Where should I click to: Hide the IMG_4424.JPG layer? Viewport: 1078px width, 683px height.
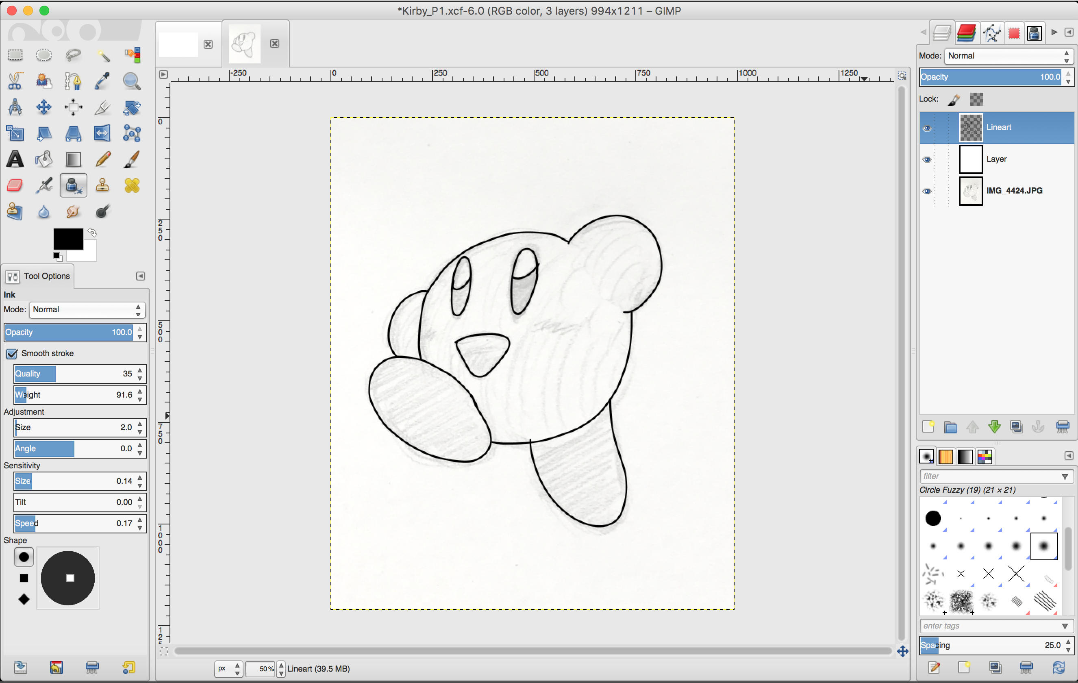pos(927,191)
